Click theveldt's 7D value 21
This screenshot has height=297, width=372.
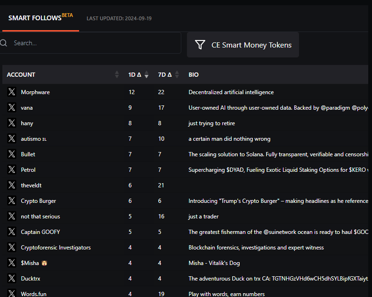click(161, 185)
